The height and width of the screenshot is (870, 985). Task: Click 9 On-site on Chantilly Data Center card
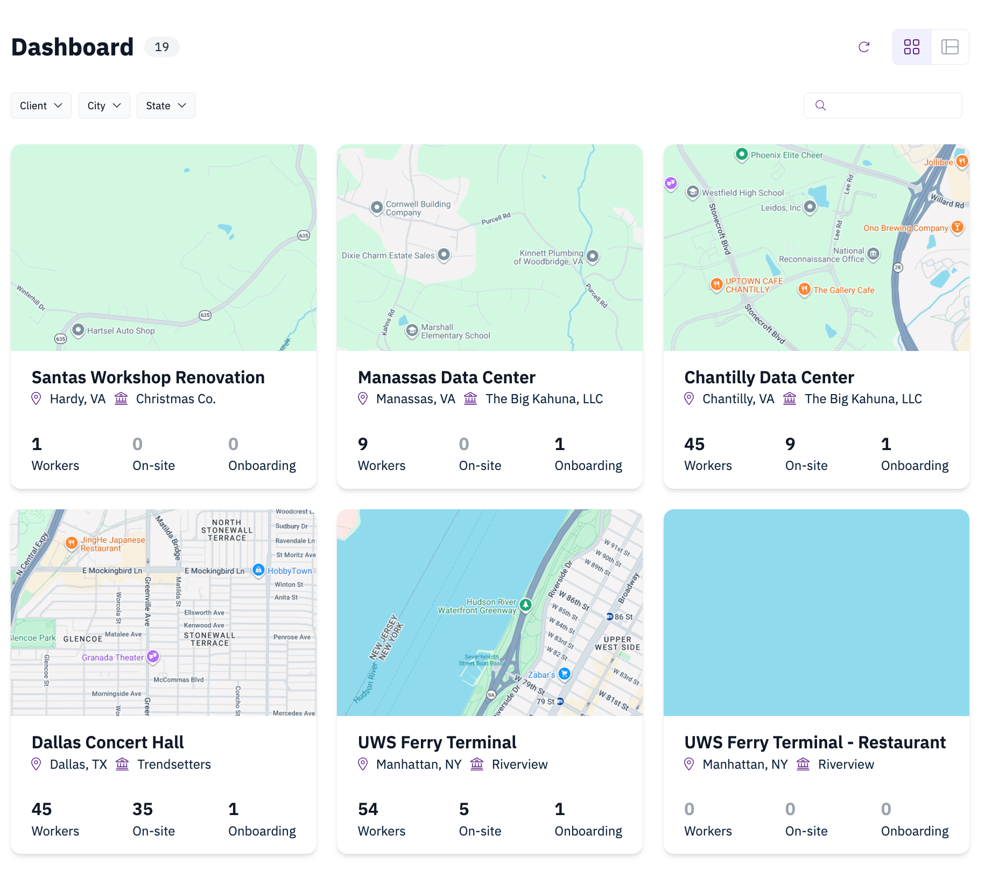tap(806, 454)
